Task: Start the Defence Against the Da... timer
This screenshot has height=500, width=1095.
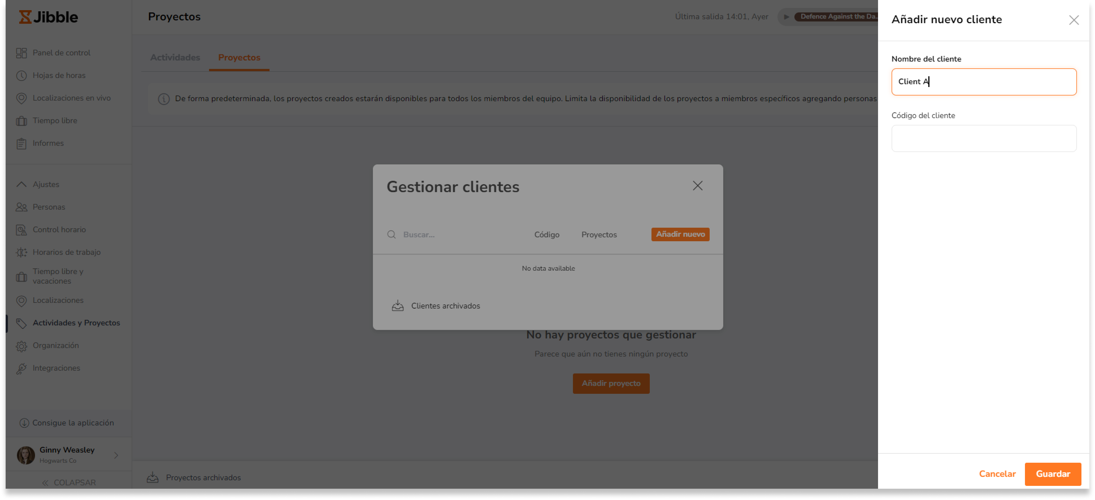Action: coord(787,17)
